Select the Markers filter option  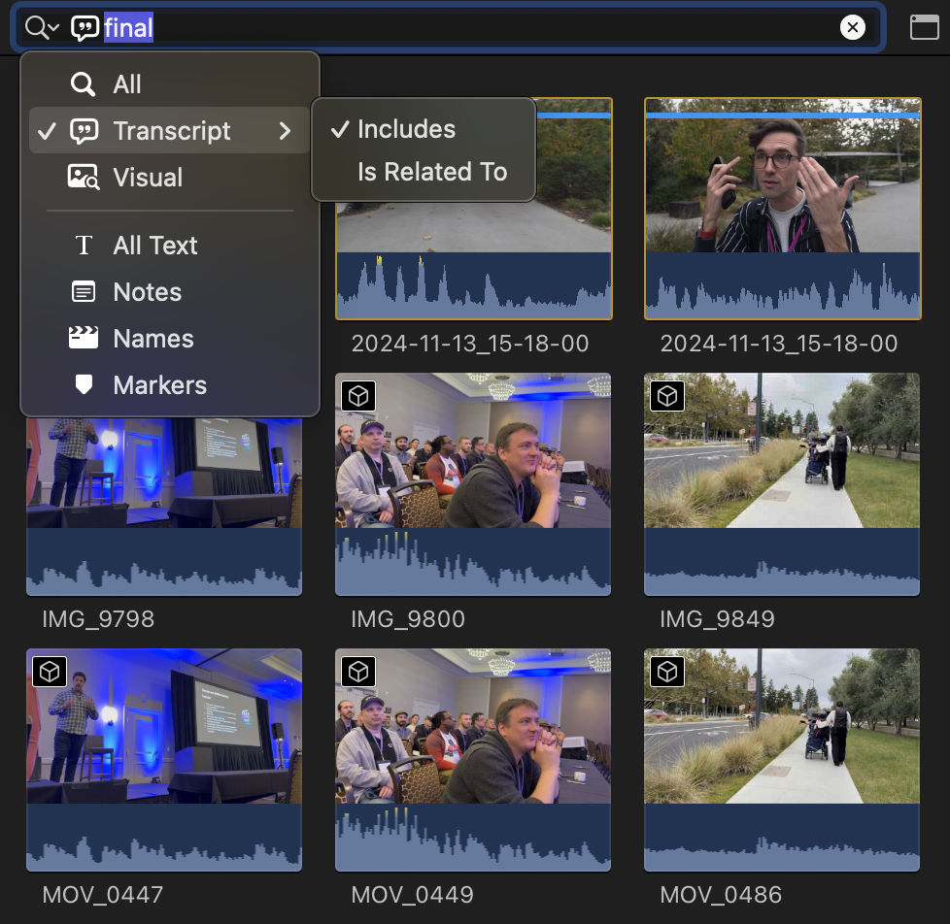tap(159, 385)
